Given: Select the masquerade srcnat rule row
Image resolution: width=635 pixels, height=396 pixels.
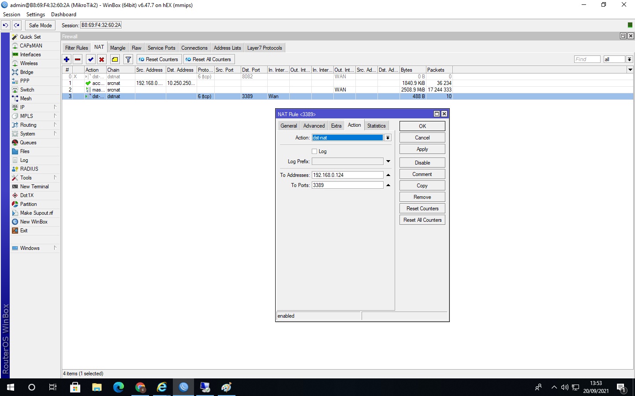Looking at the screenshot, I should (257, 90).
